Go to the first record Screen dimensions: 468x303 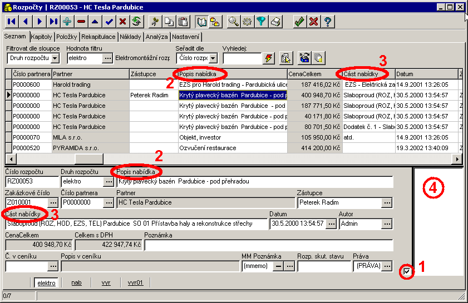(11, 22)
